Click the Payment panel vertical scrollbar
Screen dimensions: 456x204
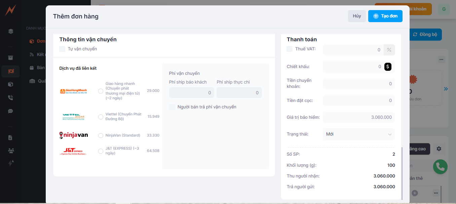402,173
